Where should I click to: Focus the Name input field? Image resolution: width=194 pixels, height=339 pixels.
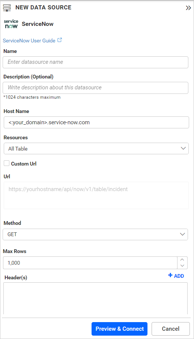[95, 62]
